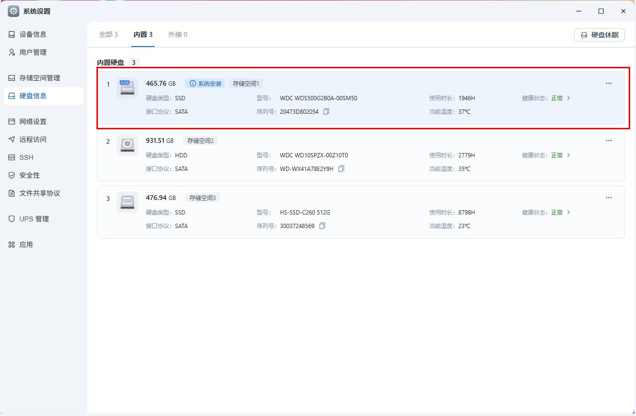The height and width of the screenshot is (416, 636).
Task: Click the SSD drive icon of disk 1
Action: click(127, 88)
